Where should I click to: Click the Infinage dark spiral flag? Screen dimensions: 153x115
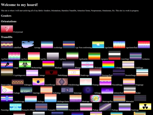[88, 90]
